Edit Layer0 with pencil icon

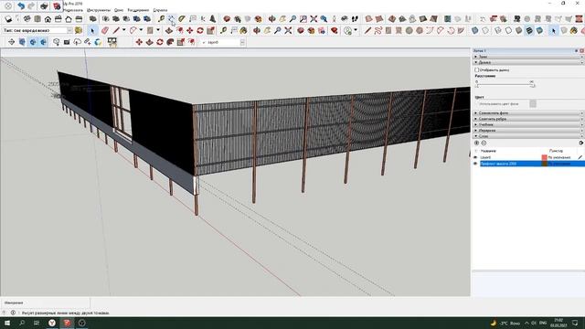(580, 157)
